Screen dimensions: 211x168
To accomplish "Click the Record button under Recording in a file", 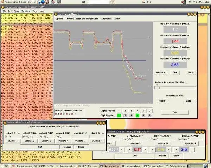I will coord(162,101).
